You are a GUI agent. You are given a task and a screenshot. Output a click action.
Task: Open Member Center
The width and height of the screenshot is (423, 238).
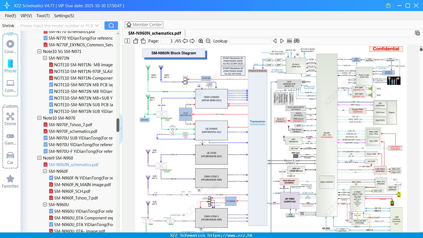pyautogui.click(x=144, y=25)
